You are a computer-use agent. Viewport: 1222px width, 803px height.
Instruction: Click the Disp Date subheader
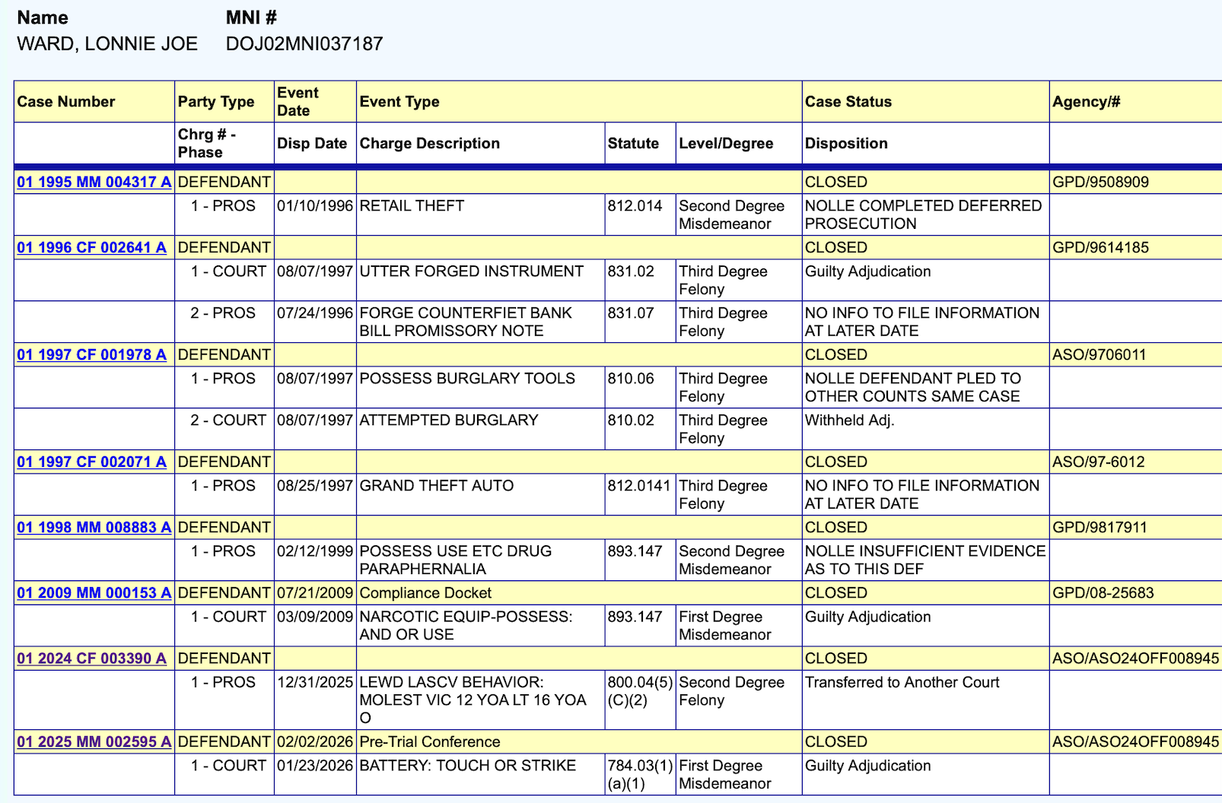click(312, 143)
